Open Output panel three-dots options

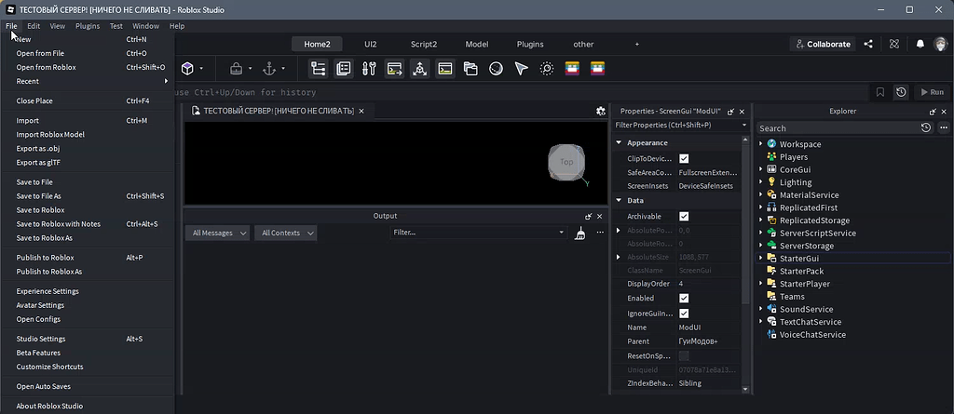point(600,233)
